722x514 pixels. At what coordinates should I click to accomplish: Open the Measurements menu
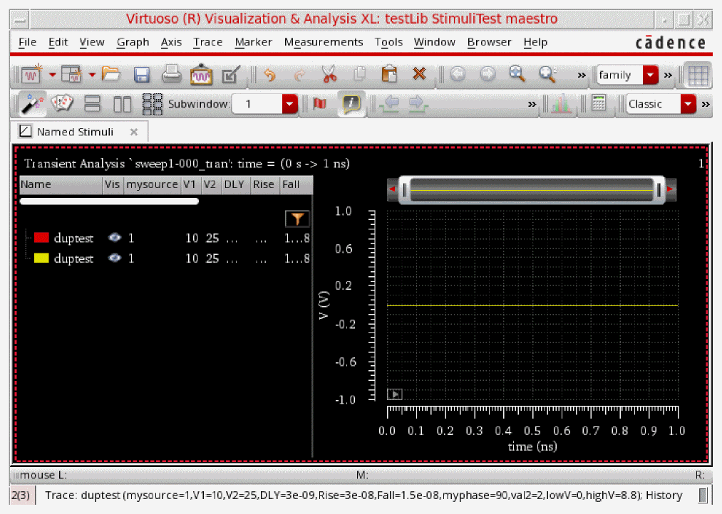coord(323,42)
